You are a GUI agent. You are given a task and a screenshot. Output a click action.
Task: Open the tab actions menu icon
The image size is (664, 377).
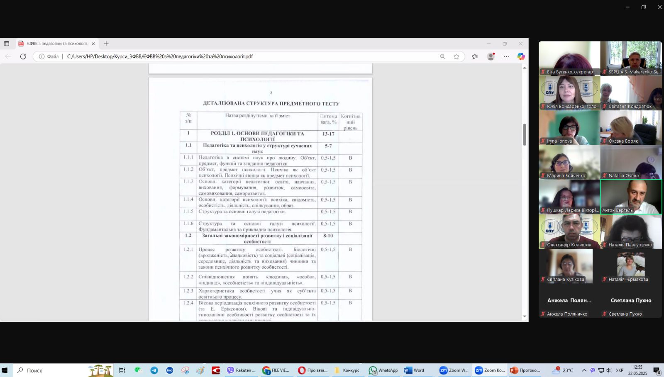click(6, 44)
